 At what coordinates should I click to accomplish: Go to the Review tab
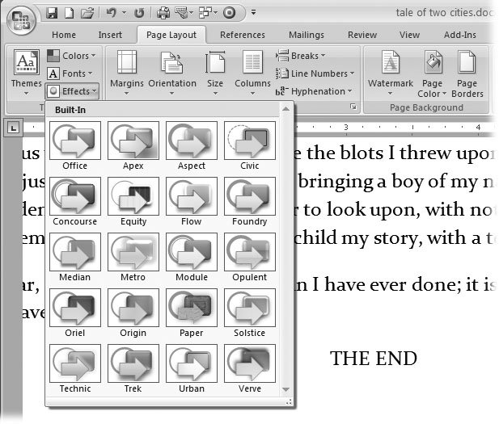pos(362,35)
